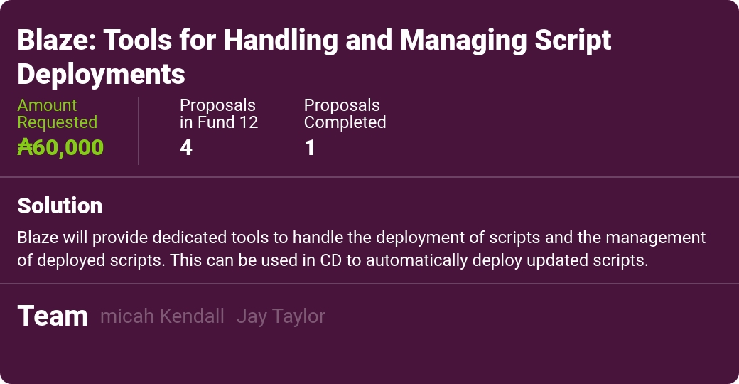Open team member micah Kendall's profile
Image resolution: width=739 pixels, height=384 pixels.
162,316
